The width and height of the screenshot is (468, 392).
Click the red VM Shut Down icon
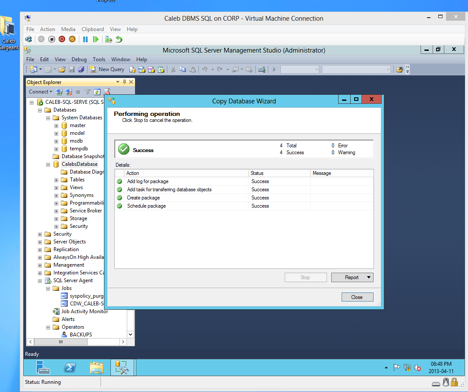62,39
